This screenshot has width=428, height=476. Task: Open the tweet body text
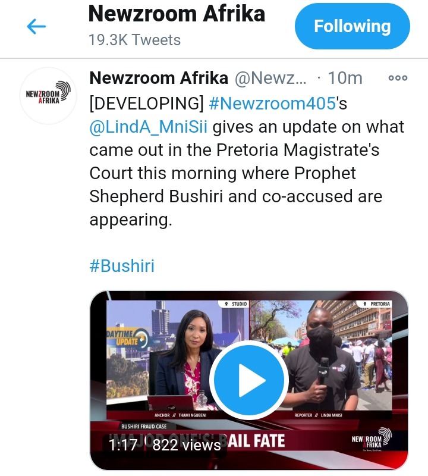(x=247, y=161)
